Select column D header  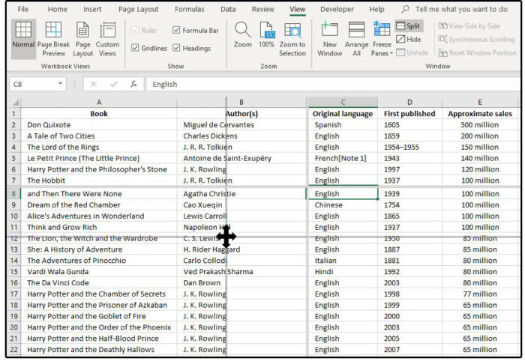click(x=409, y=103)
